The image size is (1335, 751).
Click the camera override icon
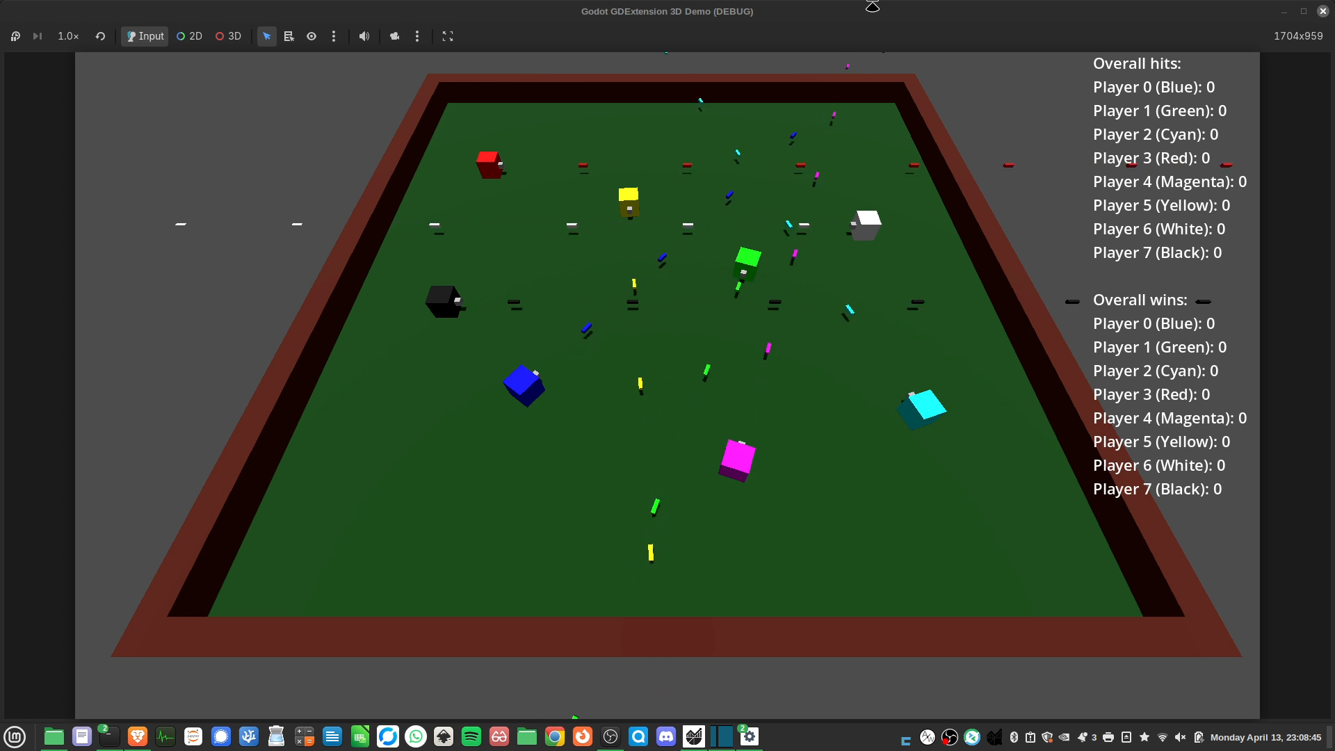(394, 36)
